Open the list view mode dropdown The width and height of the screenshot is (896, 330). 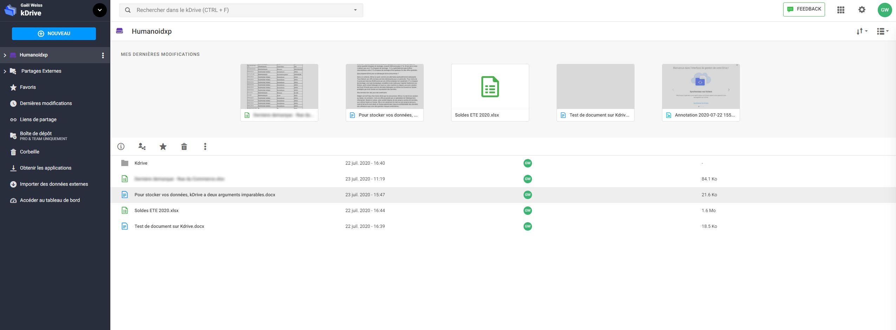tap(882, 31)
